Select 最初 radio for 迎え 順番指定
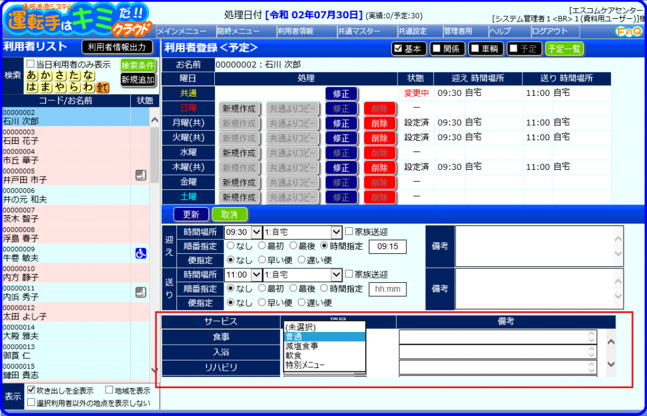The image size is (647, 416). 262,246
